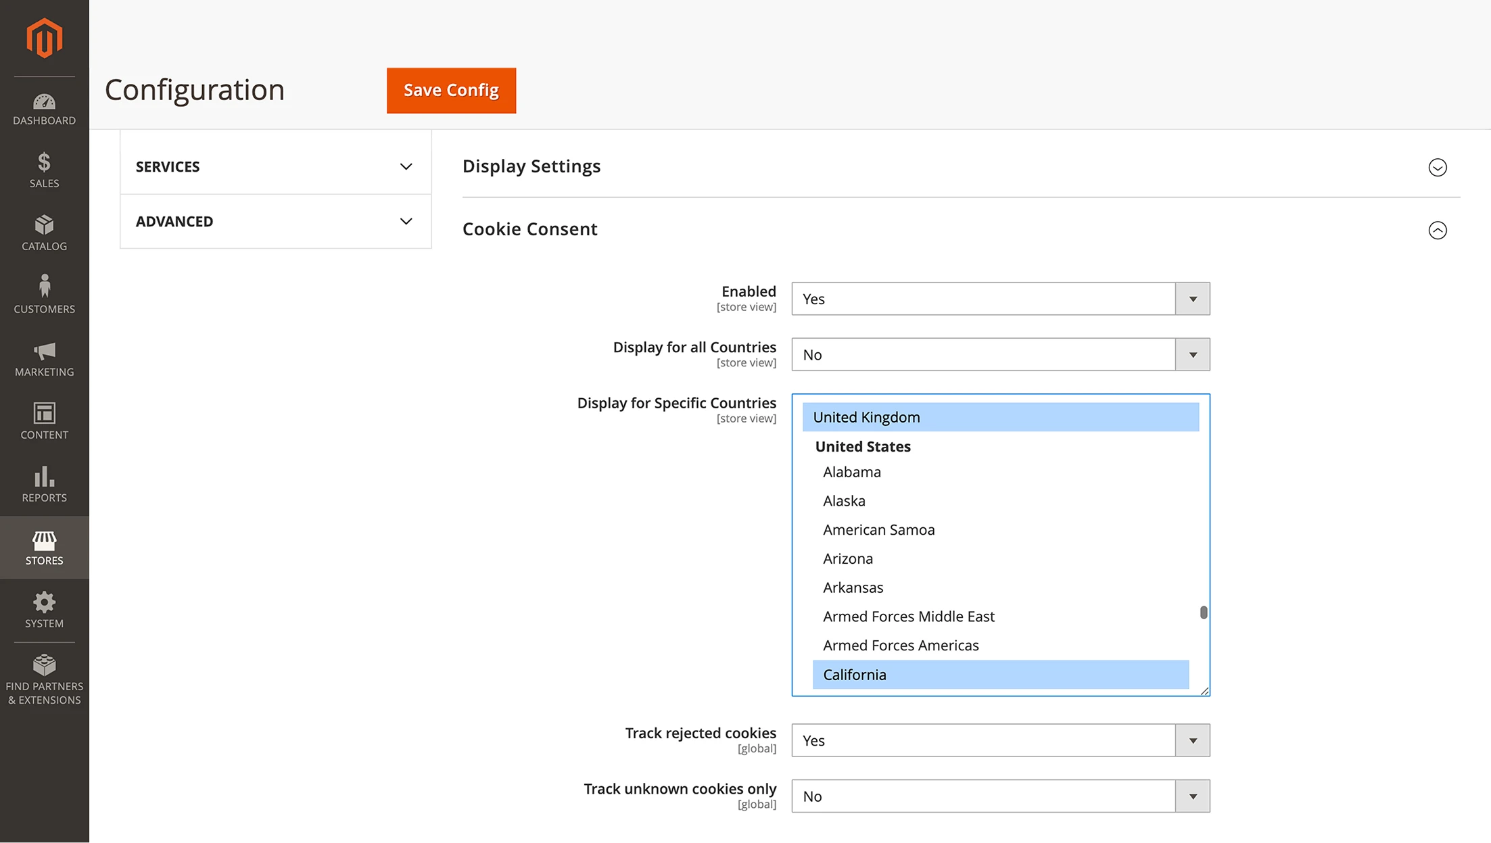Click the Save Config button
The height and width of the screenshot is (843, 1491).
pos(451,90)
